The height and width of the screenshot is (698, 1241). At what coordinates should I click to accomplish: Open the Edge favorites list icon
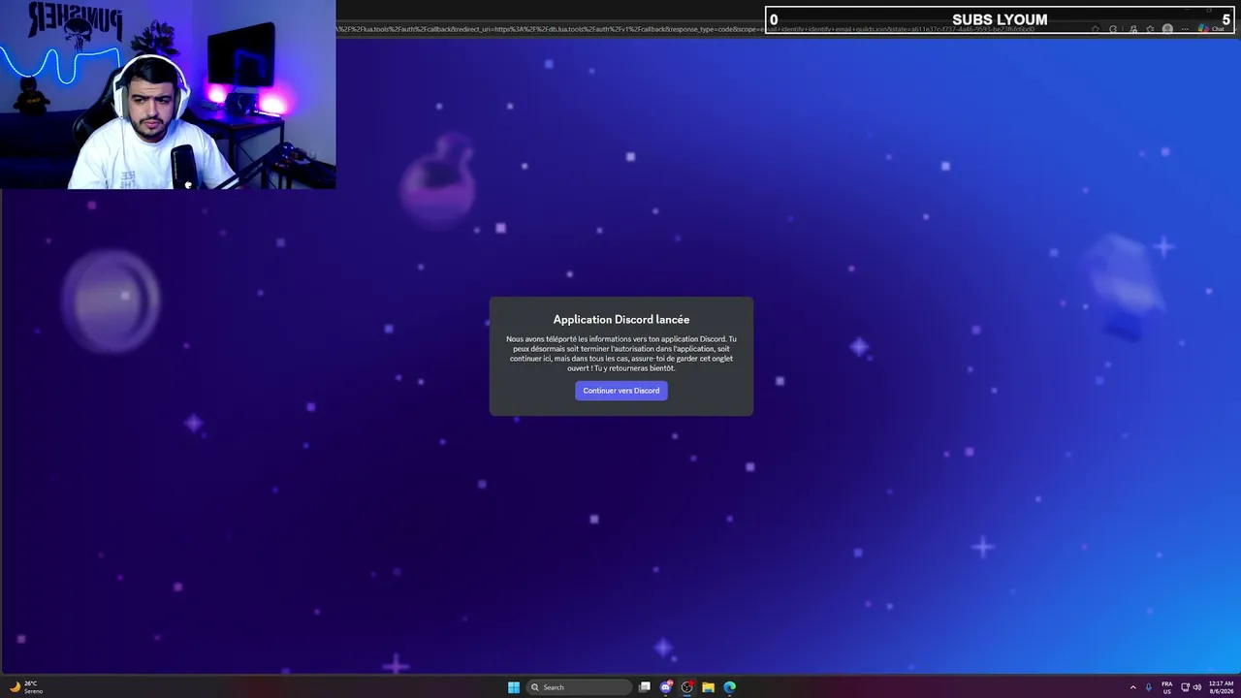(x=1150, y=29)
